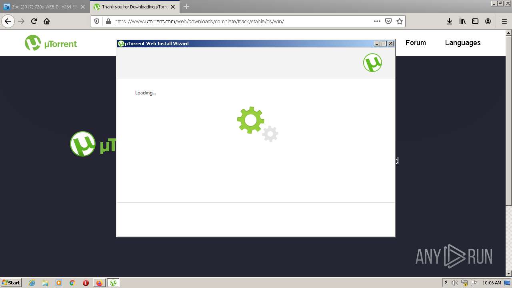Show site security padlock info
The height and width of the screenshot is (288, 512).
[x=108, y=21]
